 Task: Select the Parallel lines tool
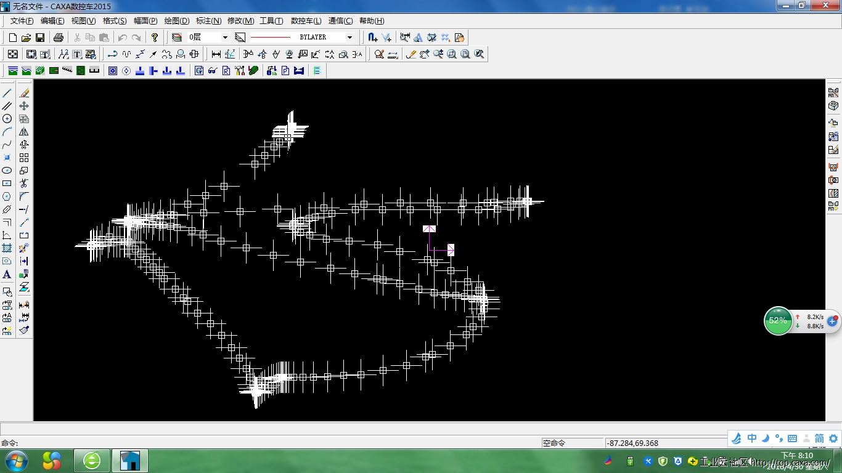click(7, 106)
